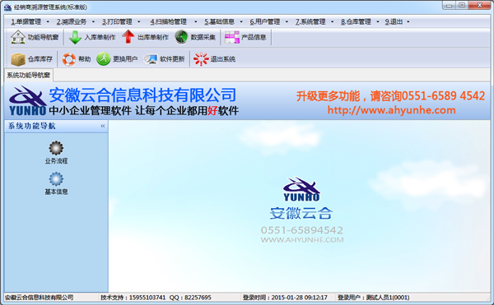Click the 软件更新 monitor icon
This screenshot has height=305, width=494.
[151, 59]
